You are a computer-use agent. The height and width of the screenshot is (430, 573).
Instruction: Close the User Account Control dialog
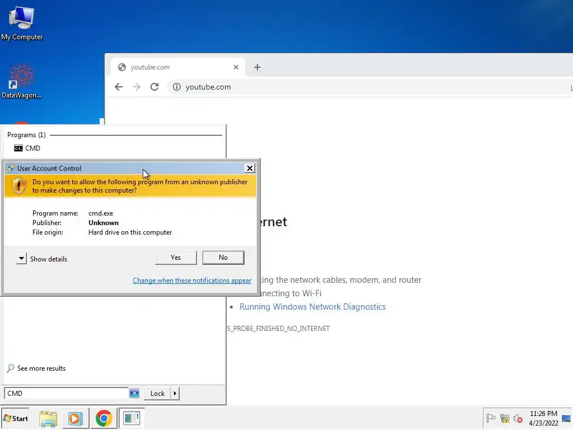pyautogui.click(x=250, y=168)
